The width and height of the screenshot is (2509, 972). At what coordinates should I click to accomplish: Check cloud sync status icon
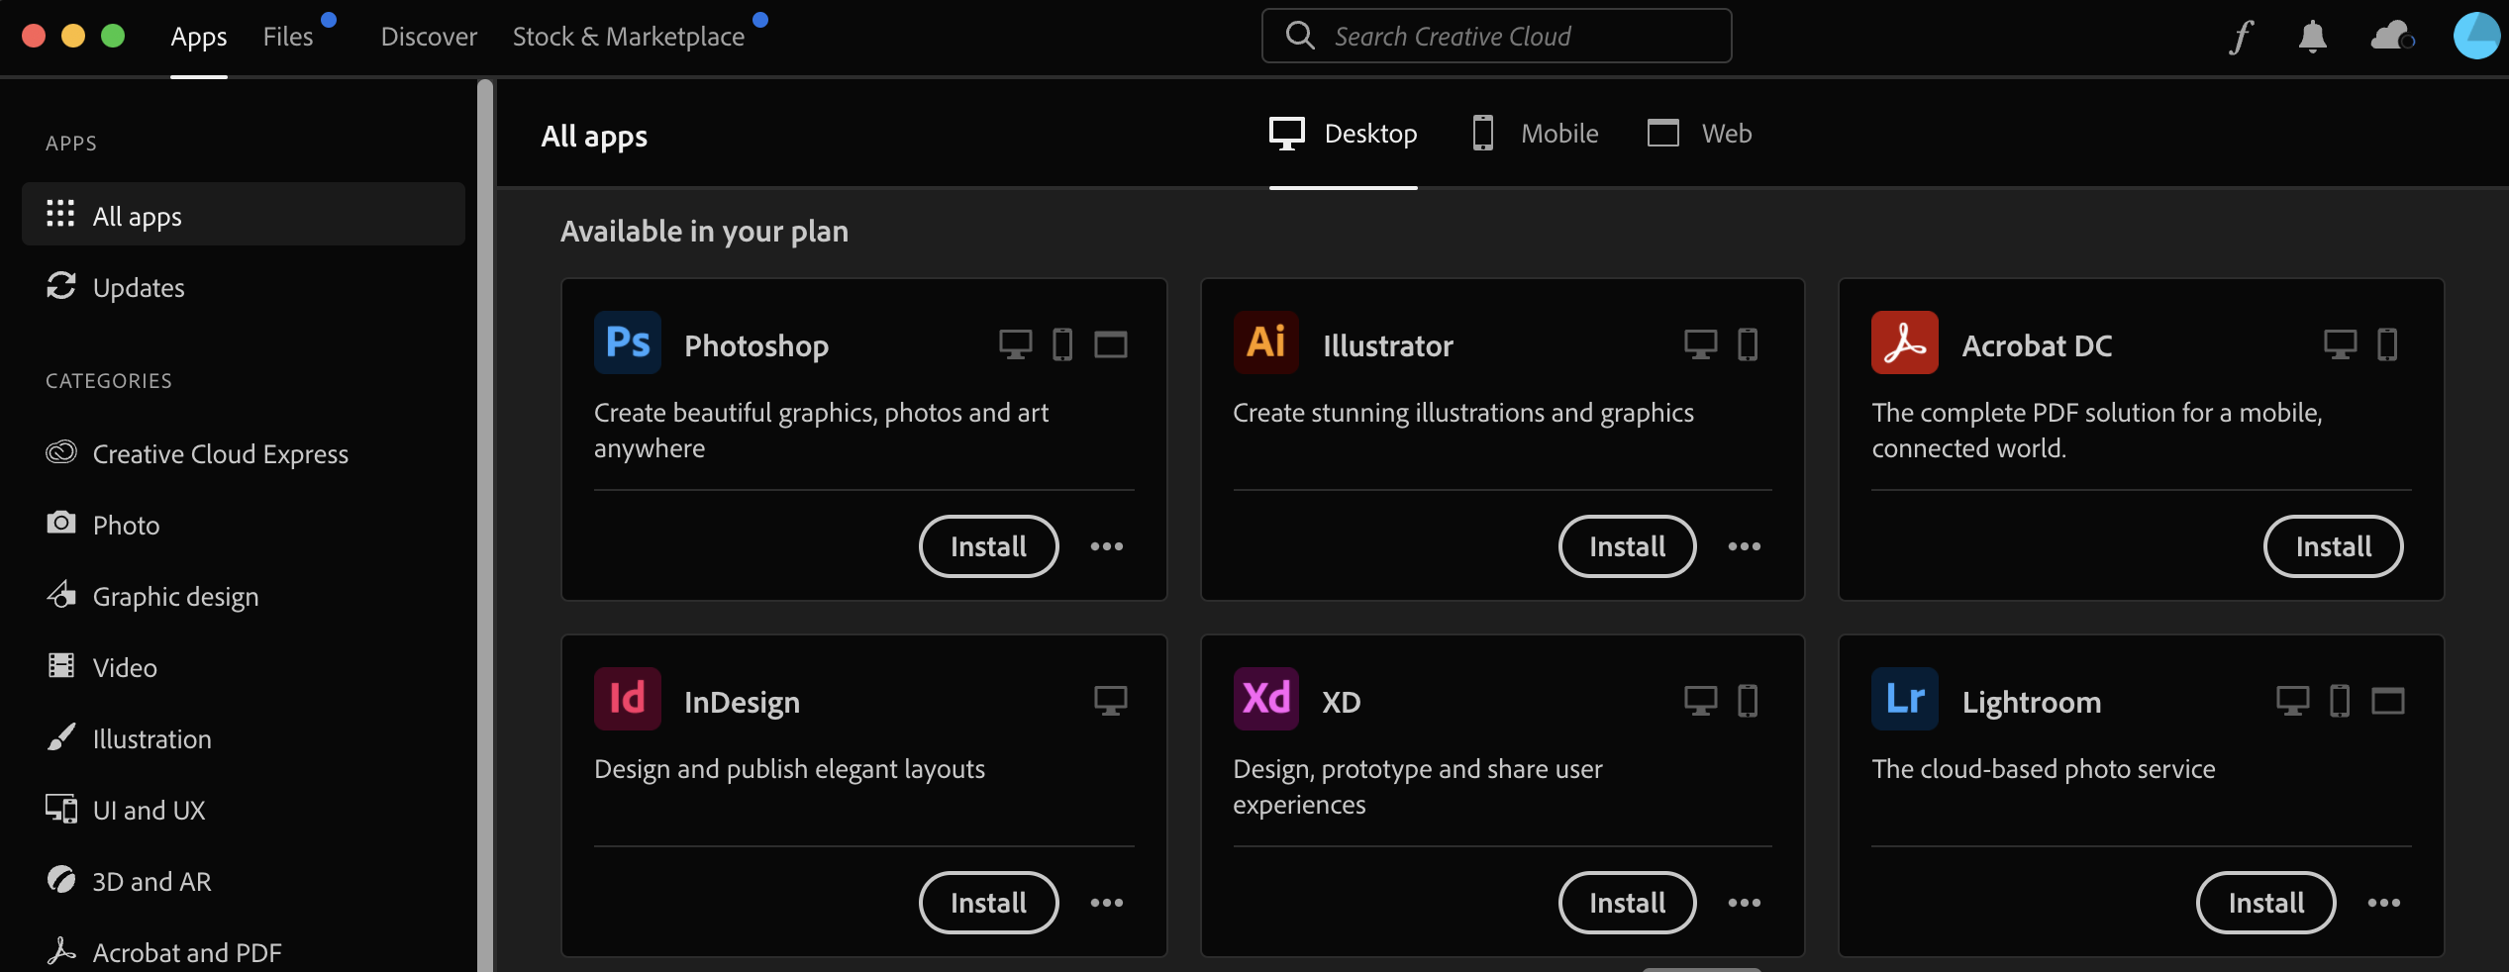2393,36
